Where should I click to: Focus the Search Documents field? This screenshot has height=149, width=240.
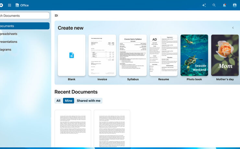[25, 16]
